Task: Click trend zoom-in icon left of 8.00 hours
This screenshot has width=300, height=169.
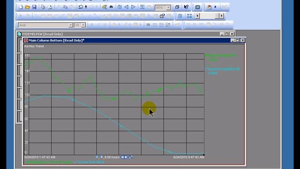Action: click(x=97, y=157)
